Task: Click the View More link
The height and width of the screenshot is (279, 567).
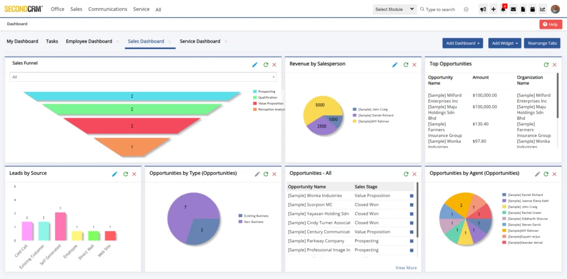Action: pyautogui.click(x=406, y=268)
